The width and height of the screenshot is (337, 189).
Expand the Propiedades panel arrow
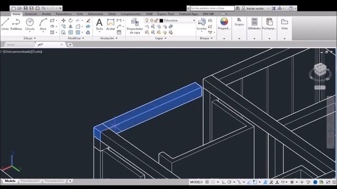tap(224, 38)
